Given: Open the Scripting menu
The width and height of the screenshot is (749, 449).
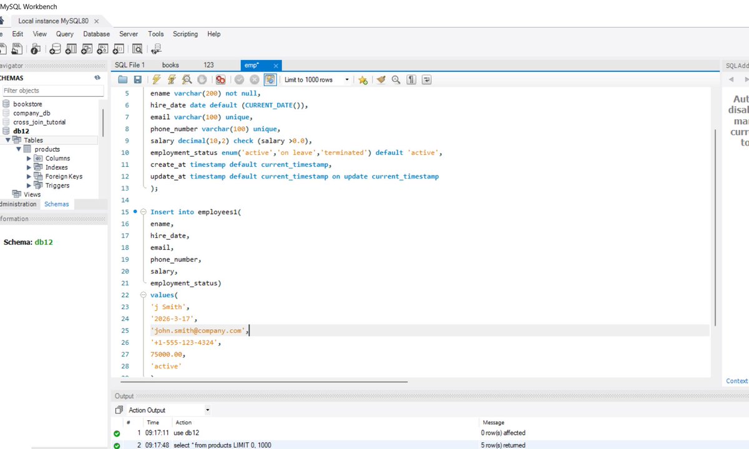Looking at the screenshot, I should [x=185, y=34].
